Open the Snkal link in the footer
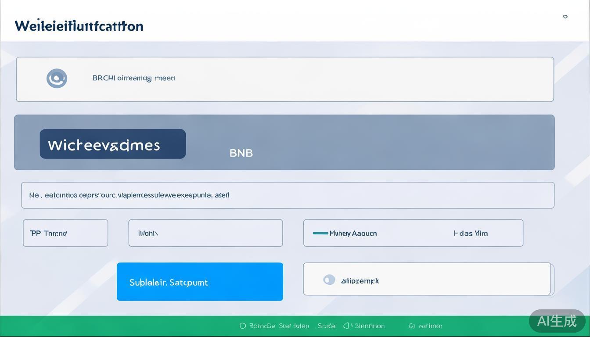Screen dimensions: 590x337 tap(327, 326)
